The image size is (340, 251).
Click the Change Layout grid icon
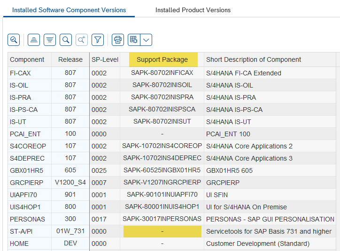(134, 40)
